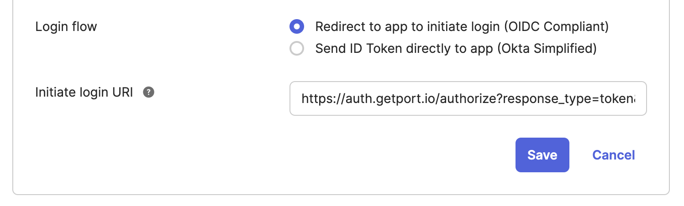Image resolution: width=684 pixels, height=206 pixels.
Task: Choose the OIDC Compliant login flow option
Action: coord(297,27)
